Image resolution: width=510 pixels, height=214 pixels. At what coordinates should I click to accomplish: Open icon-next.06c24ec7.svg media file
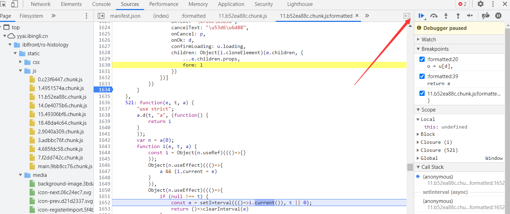click(65, 192)
